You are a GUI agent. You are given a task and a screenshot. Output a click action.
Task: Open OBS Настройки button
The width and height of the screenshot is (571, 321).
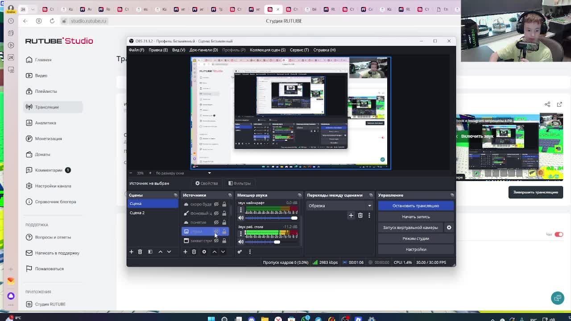(416, 249)
